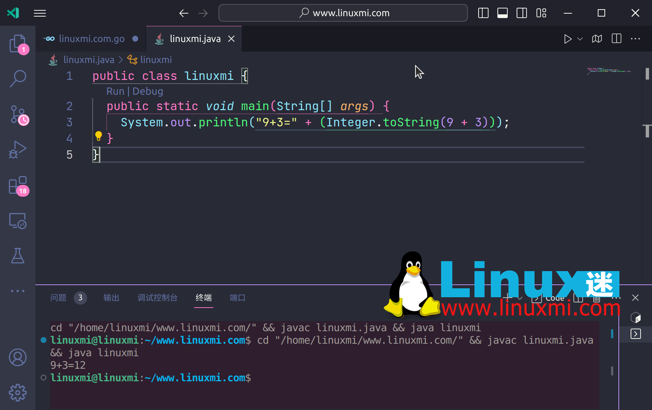This screenshot has width=652, height=410.
Task: Open the Search view in the sidebar
Action: [17, 78]
